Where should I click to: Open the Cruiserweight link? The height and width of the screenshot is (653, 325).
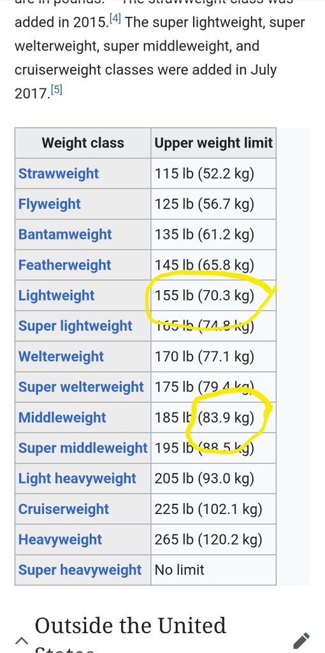pyautogui.click(x=64, y=509)
